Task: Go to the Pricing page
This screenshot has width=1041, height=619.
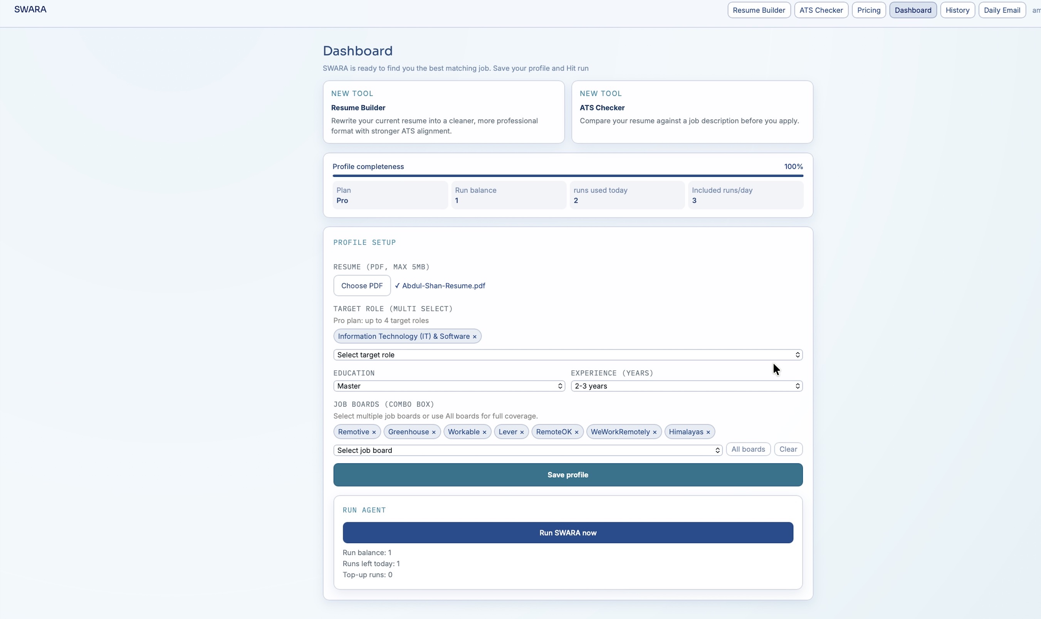Action: click(x=869, y=10)
